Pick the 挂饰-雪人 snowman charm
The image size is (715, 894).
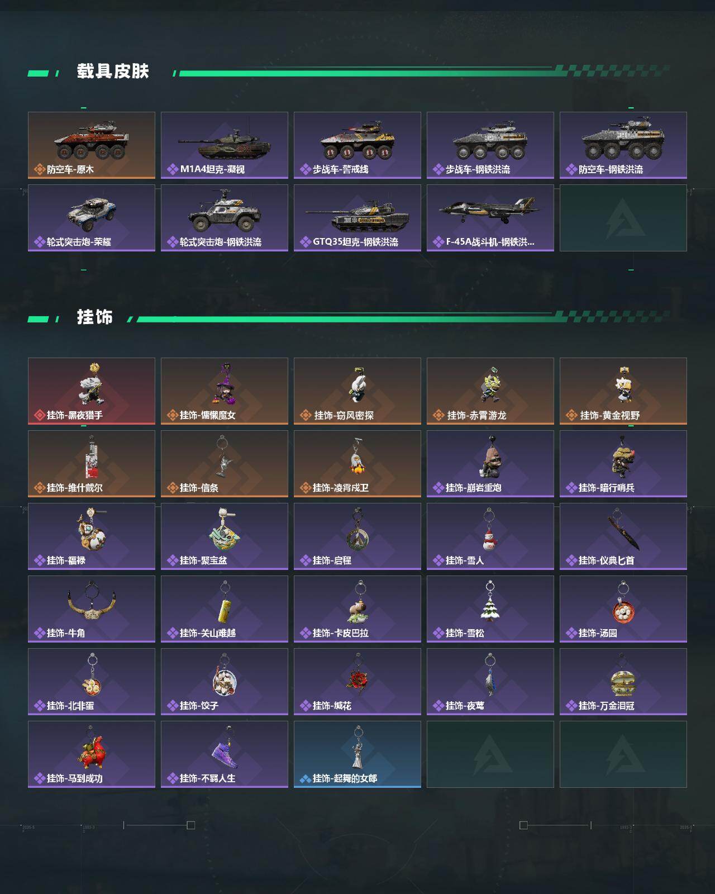[x=490, y=536]
